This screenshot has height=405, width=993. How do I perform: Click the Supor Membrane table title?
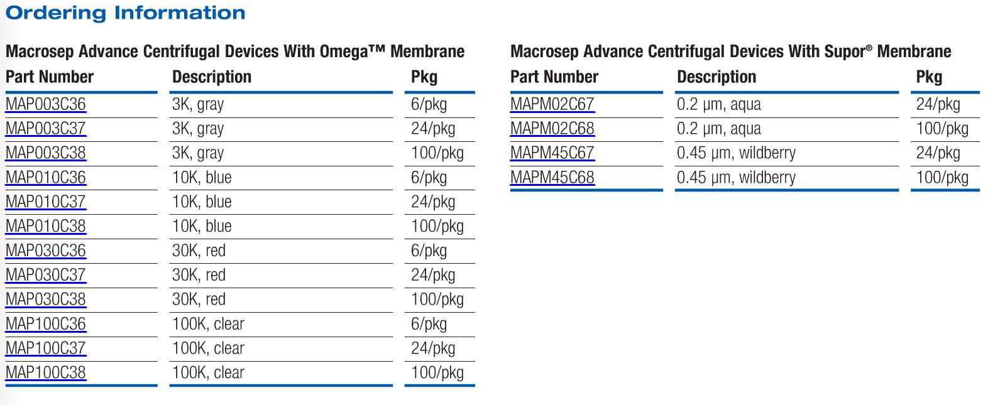coord(730,51)
